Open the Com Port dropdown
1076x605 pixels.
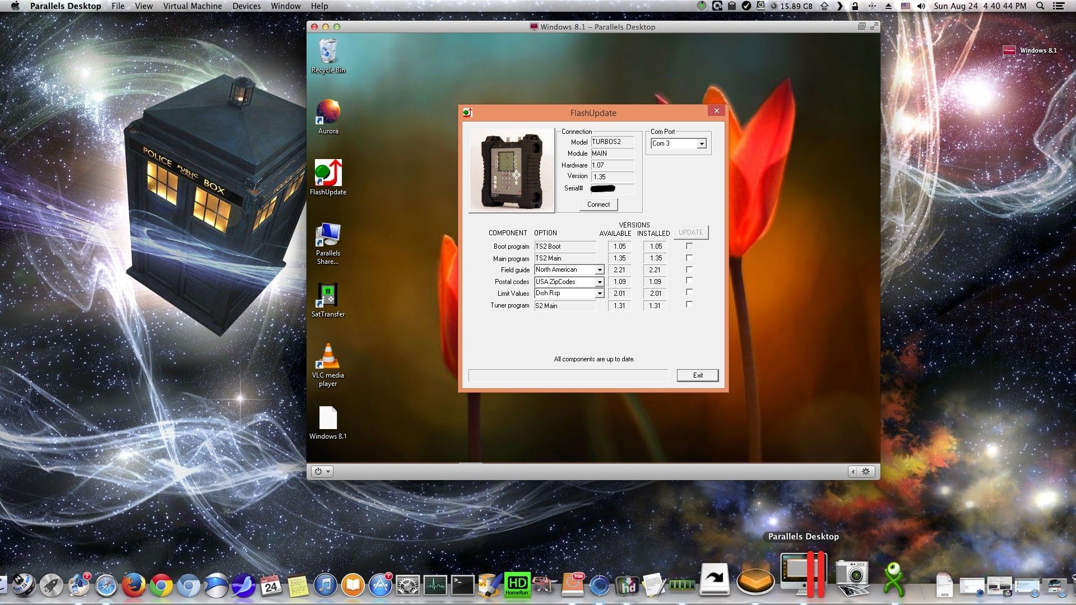tap(701, 144)
